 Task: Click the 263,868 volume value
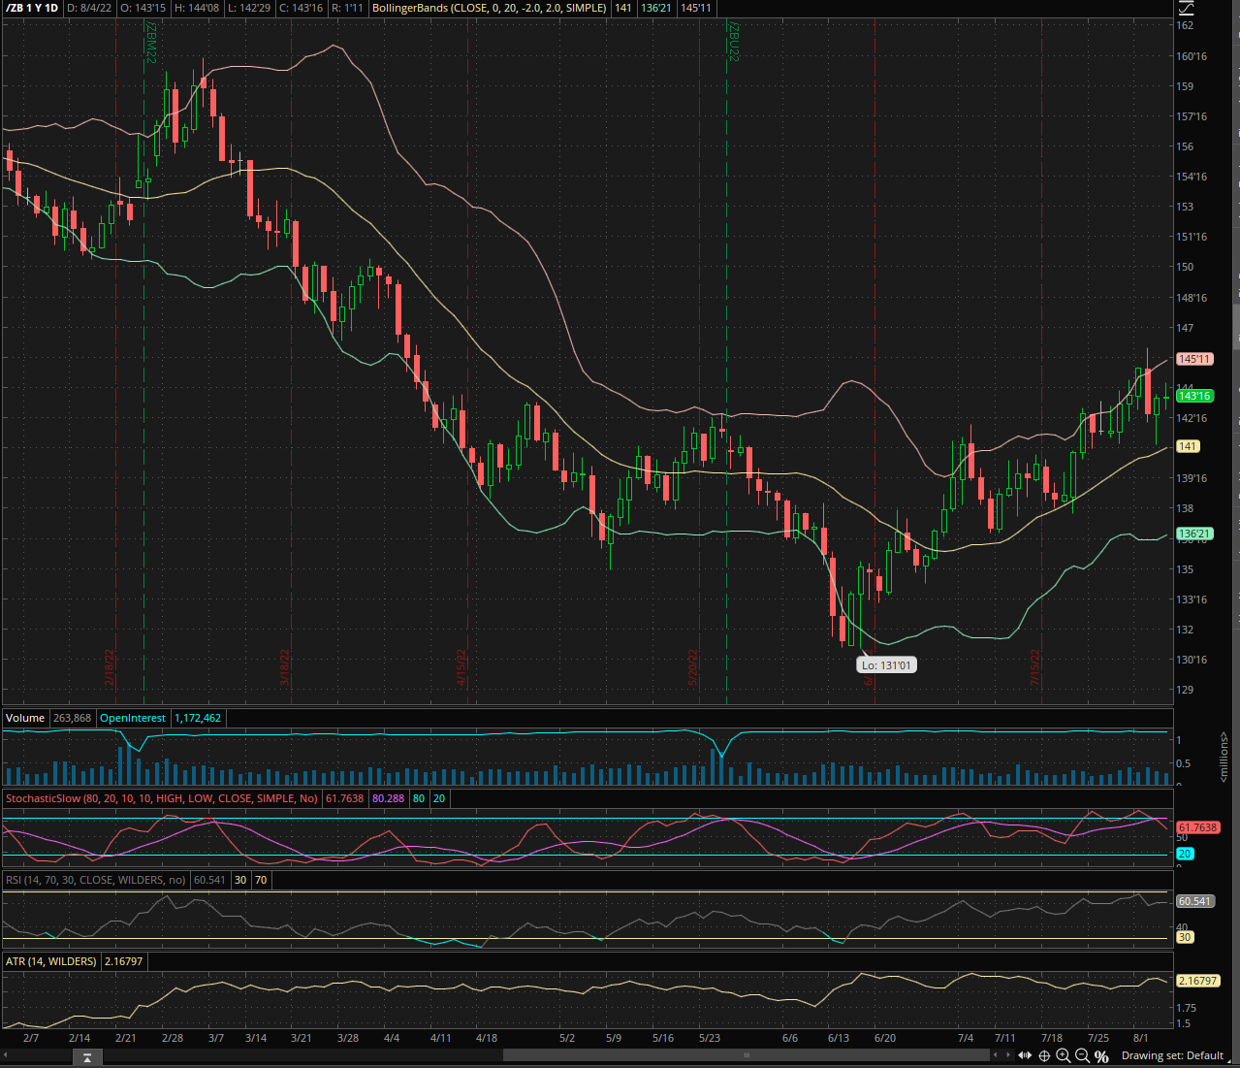tap(72, 718)
